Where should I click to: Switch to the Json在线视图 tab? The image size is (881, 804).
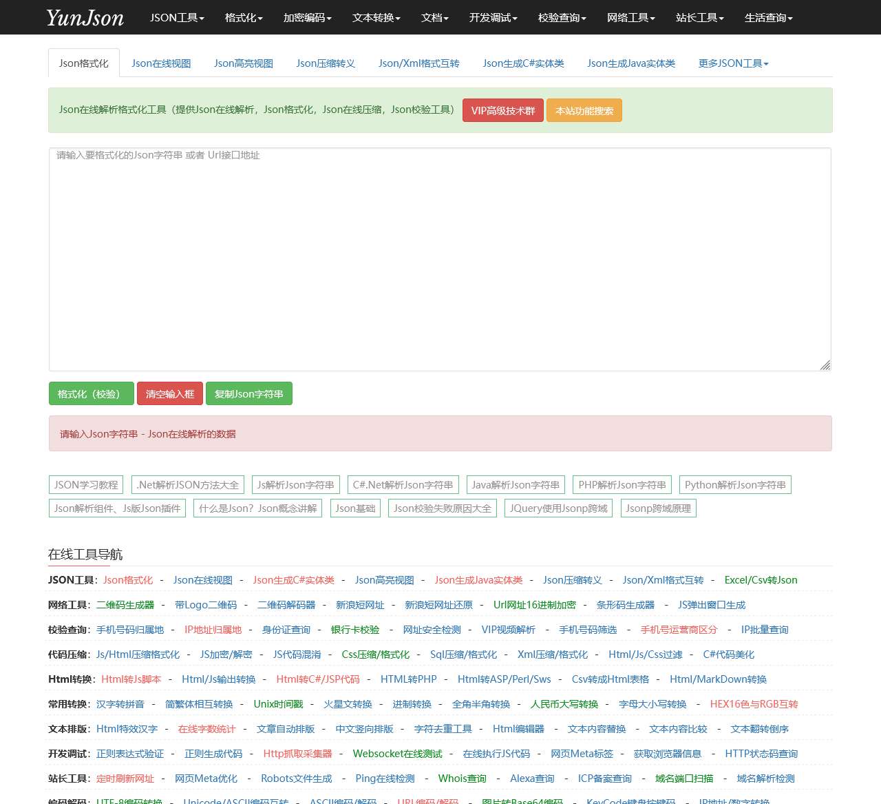[160, 63]
